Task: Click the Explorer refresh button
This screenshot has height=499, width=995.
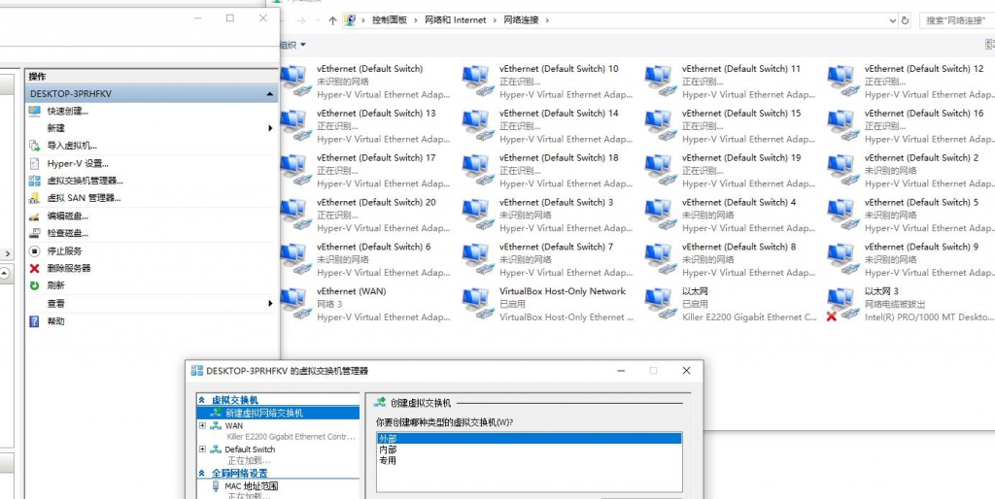Action: [x=905, y=20]
